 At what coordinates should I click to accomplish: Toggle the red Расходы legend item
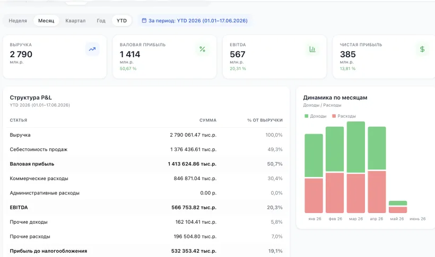(344, 116)
